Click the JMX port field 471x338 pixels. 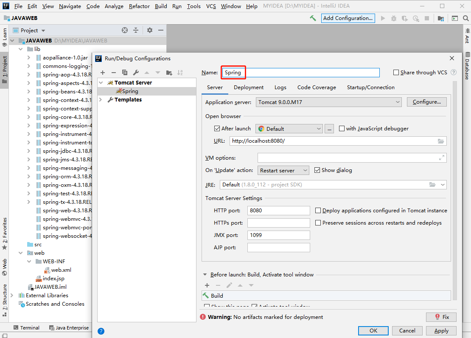[x=278, y=235]
